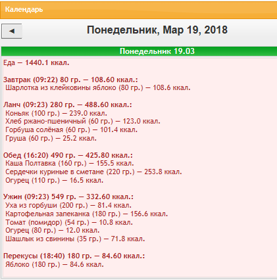Click the Сердечки куриные в сметане entry

click(93, 172)
